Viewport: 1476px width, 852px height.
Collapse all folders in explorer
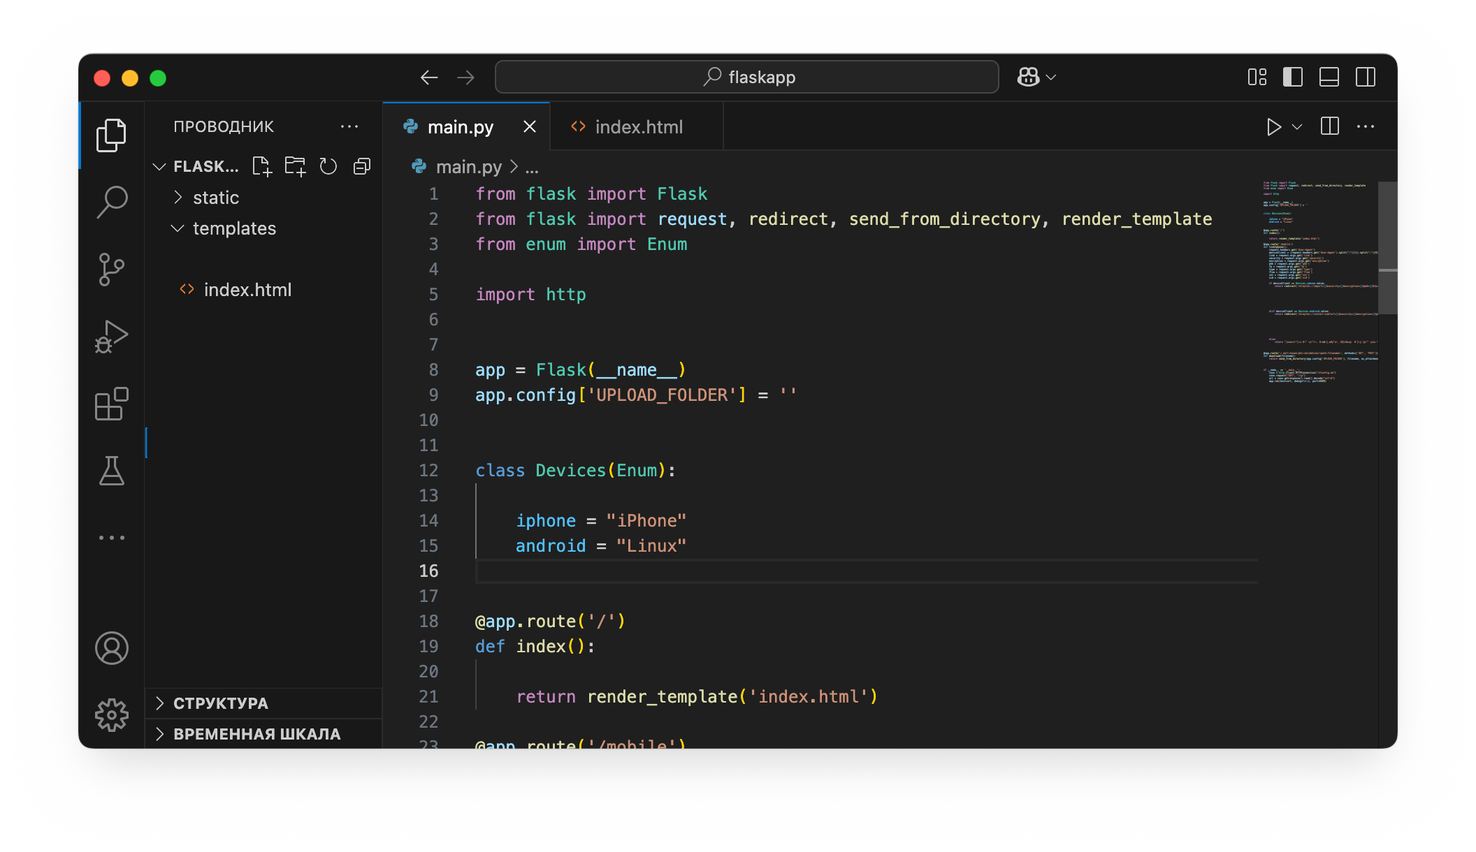point(362,166)
